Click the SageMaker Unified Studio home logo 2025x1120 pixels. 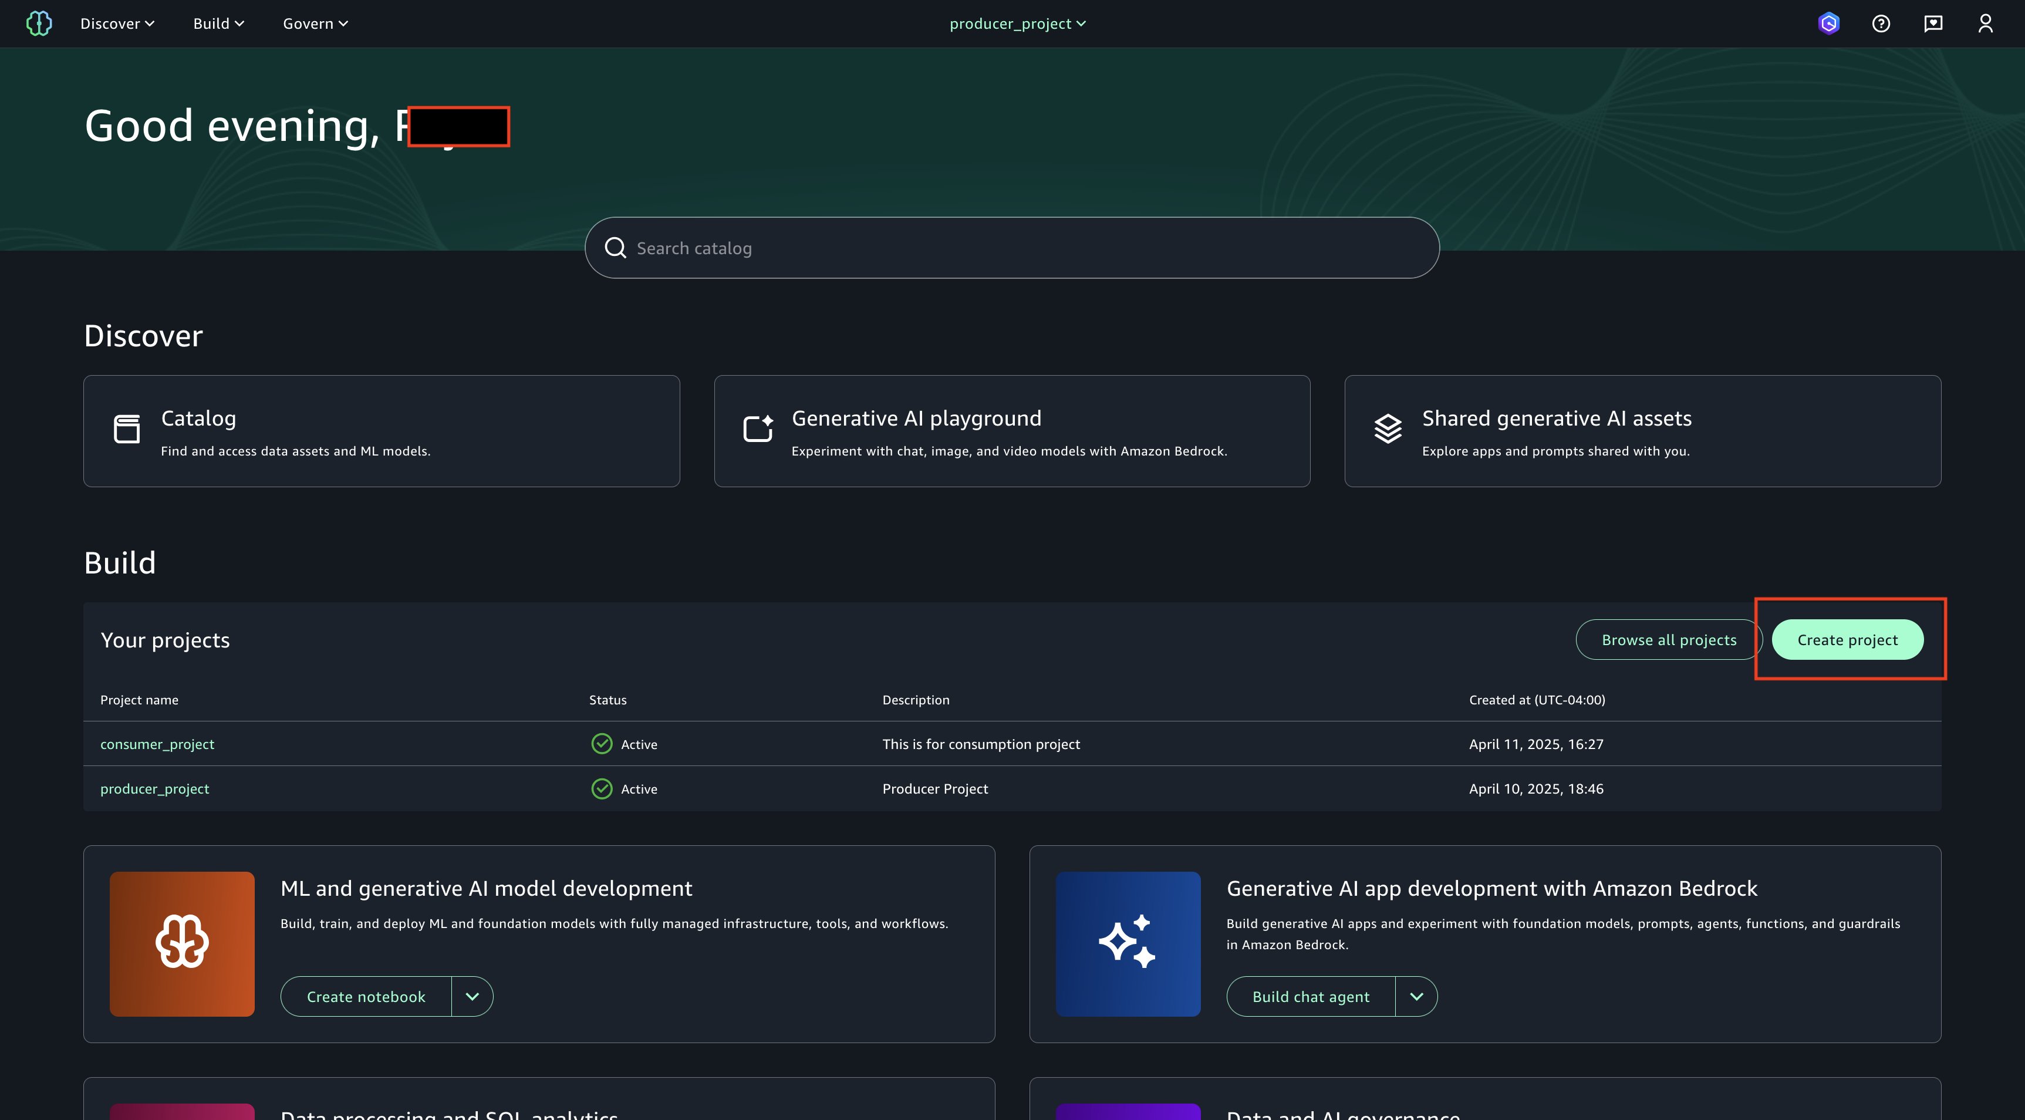[x=39, y=23]
